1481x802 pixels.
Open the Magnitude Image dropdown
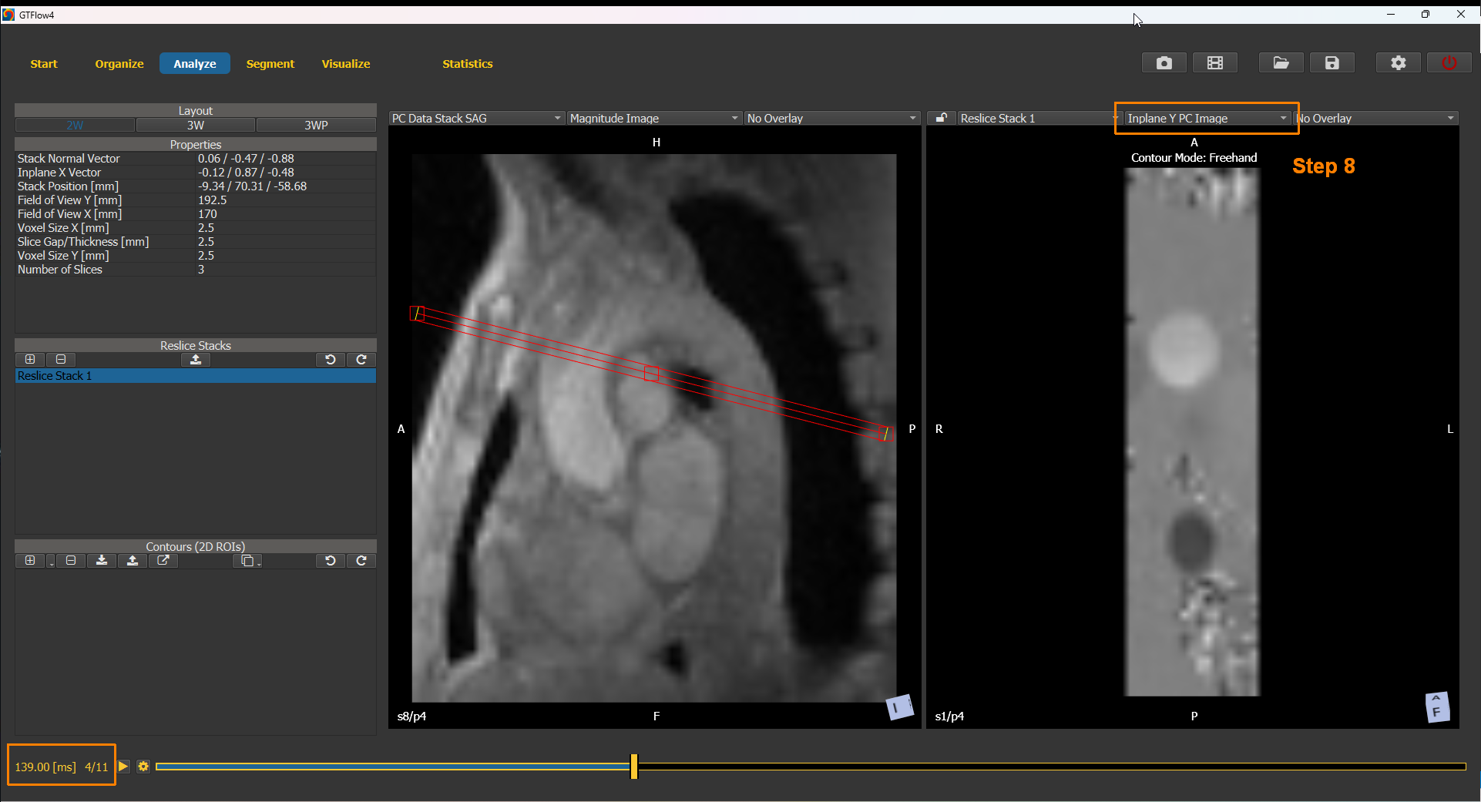click(x=654, y=118)
